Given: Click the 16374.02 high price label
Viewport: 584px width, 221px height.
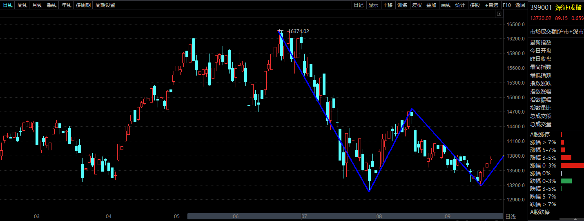Looking at the screenshot, I should point(299,31).
